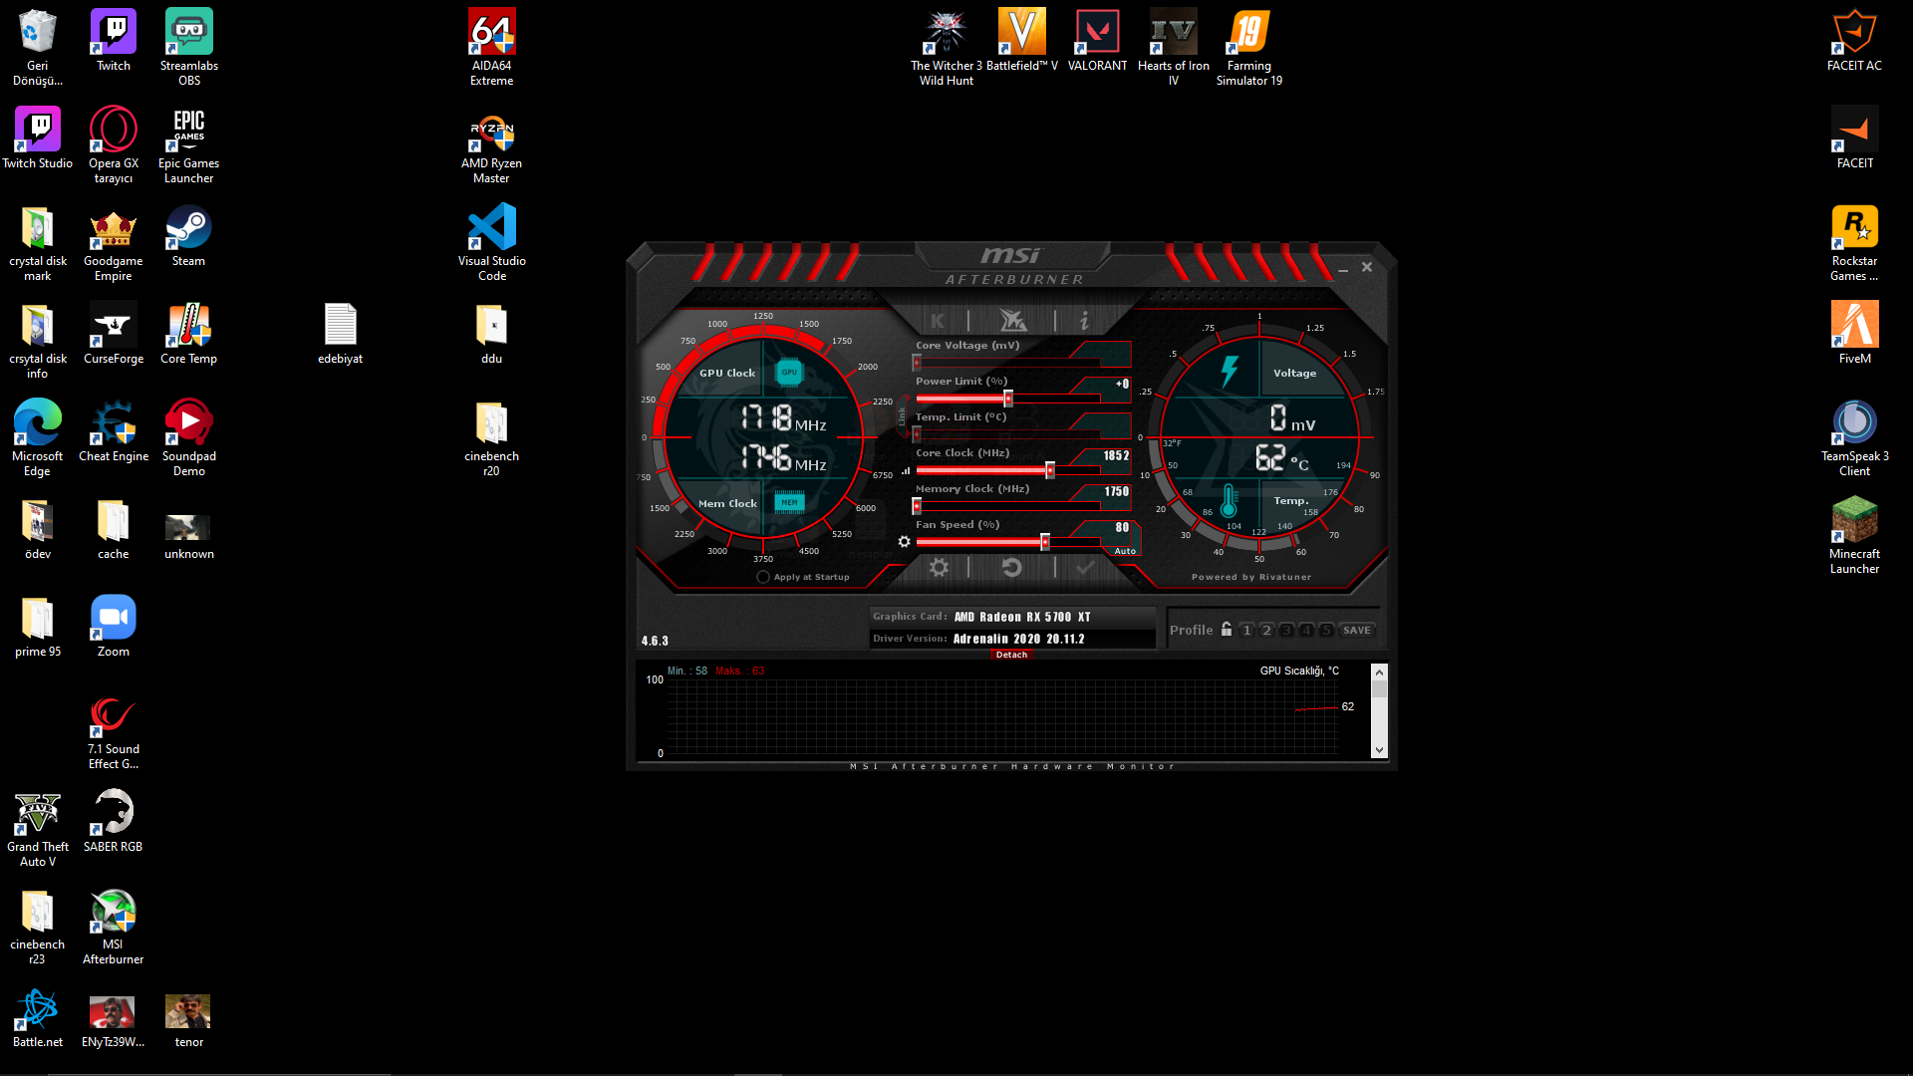Click the OC Scanner jet icon
Screen dimensions: 1913x1076
[1012, 321]
